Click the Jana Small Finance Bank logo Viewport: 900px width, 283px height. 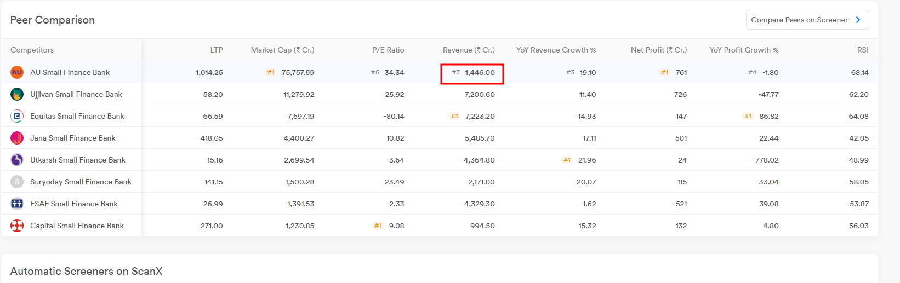tap(17, 138)
